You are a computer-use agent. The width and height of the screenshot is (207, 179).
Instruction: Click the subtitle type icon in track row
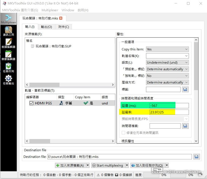(61, 103)
